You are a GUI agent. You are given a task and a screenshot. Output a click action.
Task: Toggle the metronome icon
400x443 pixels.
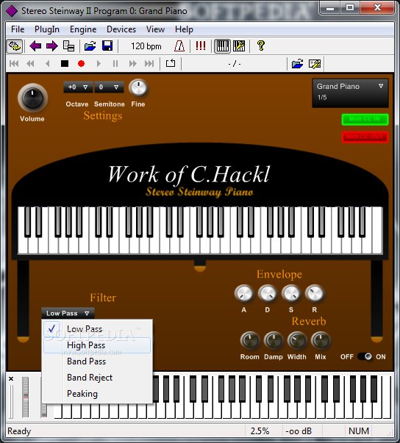coord(179,46)
